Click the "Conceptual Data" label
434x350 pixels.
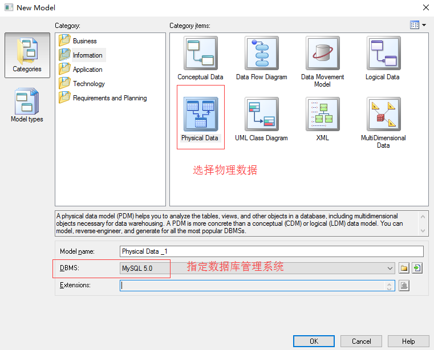200,77
